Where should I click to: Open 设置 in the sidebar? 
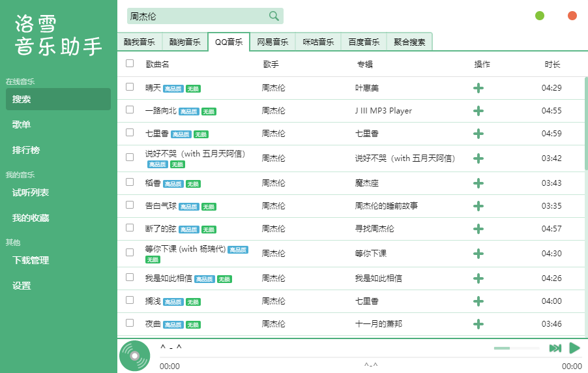pyautogui.click(x=58, y=286)
